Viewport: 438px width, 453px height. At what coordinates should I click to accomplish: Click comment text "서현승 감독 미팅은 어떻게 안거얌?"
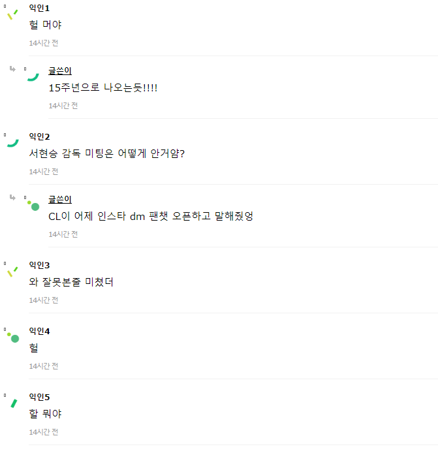pos(107,153)
